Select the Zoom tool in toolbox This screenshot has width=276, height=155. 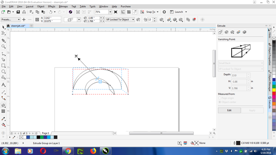3,46
